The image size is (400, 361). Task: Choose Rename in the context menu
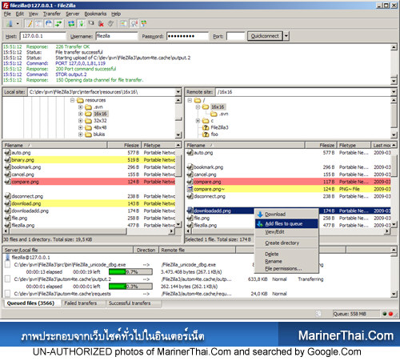coord(286,262)
